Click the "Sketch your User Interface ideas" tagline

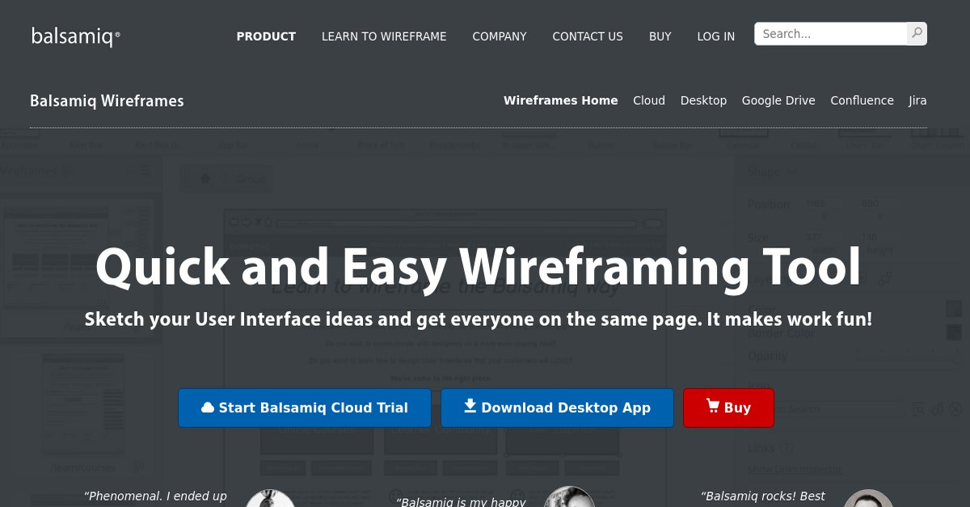click(x=479, y=319)
